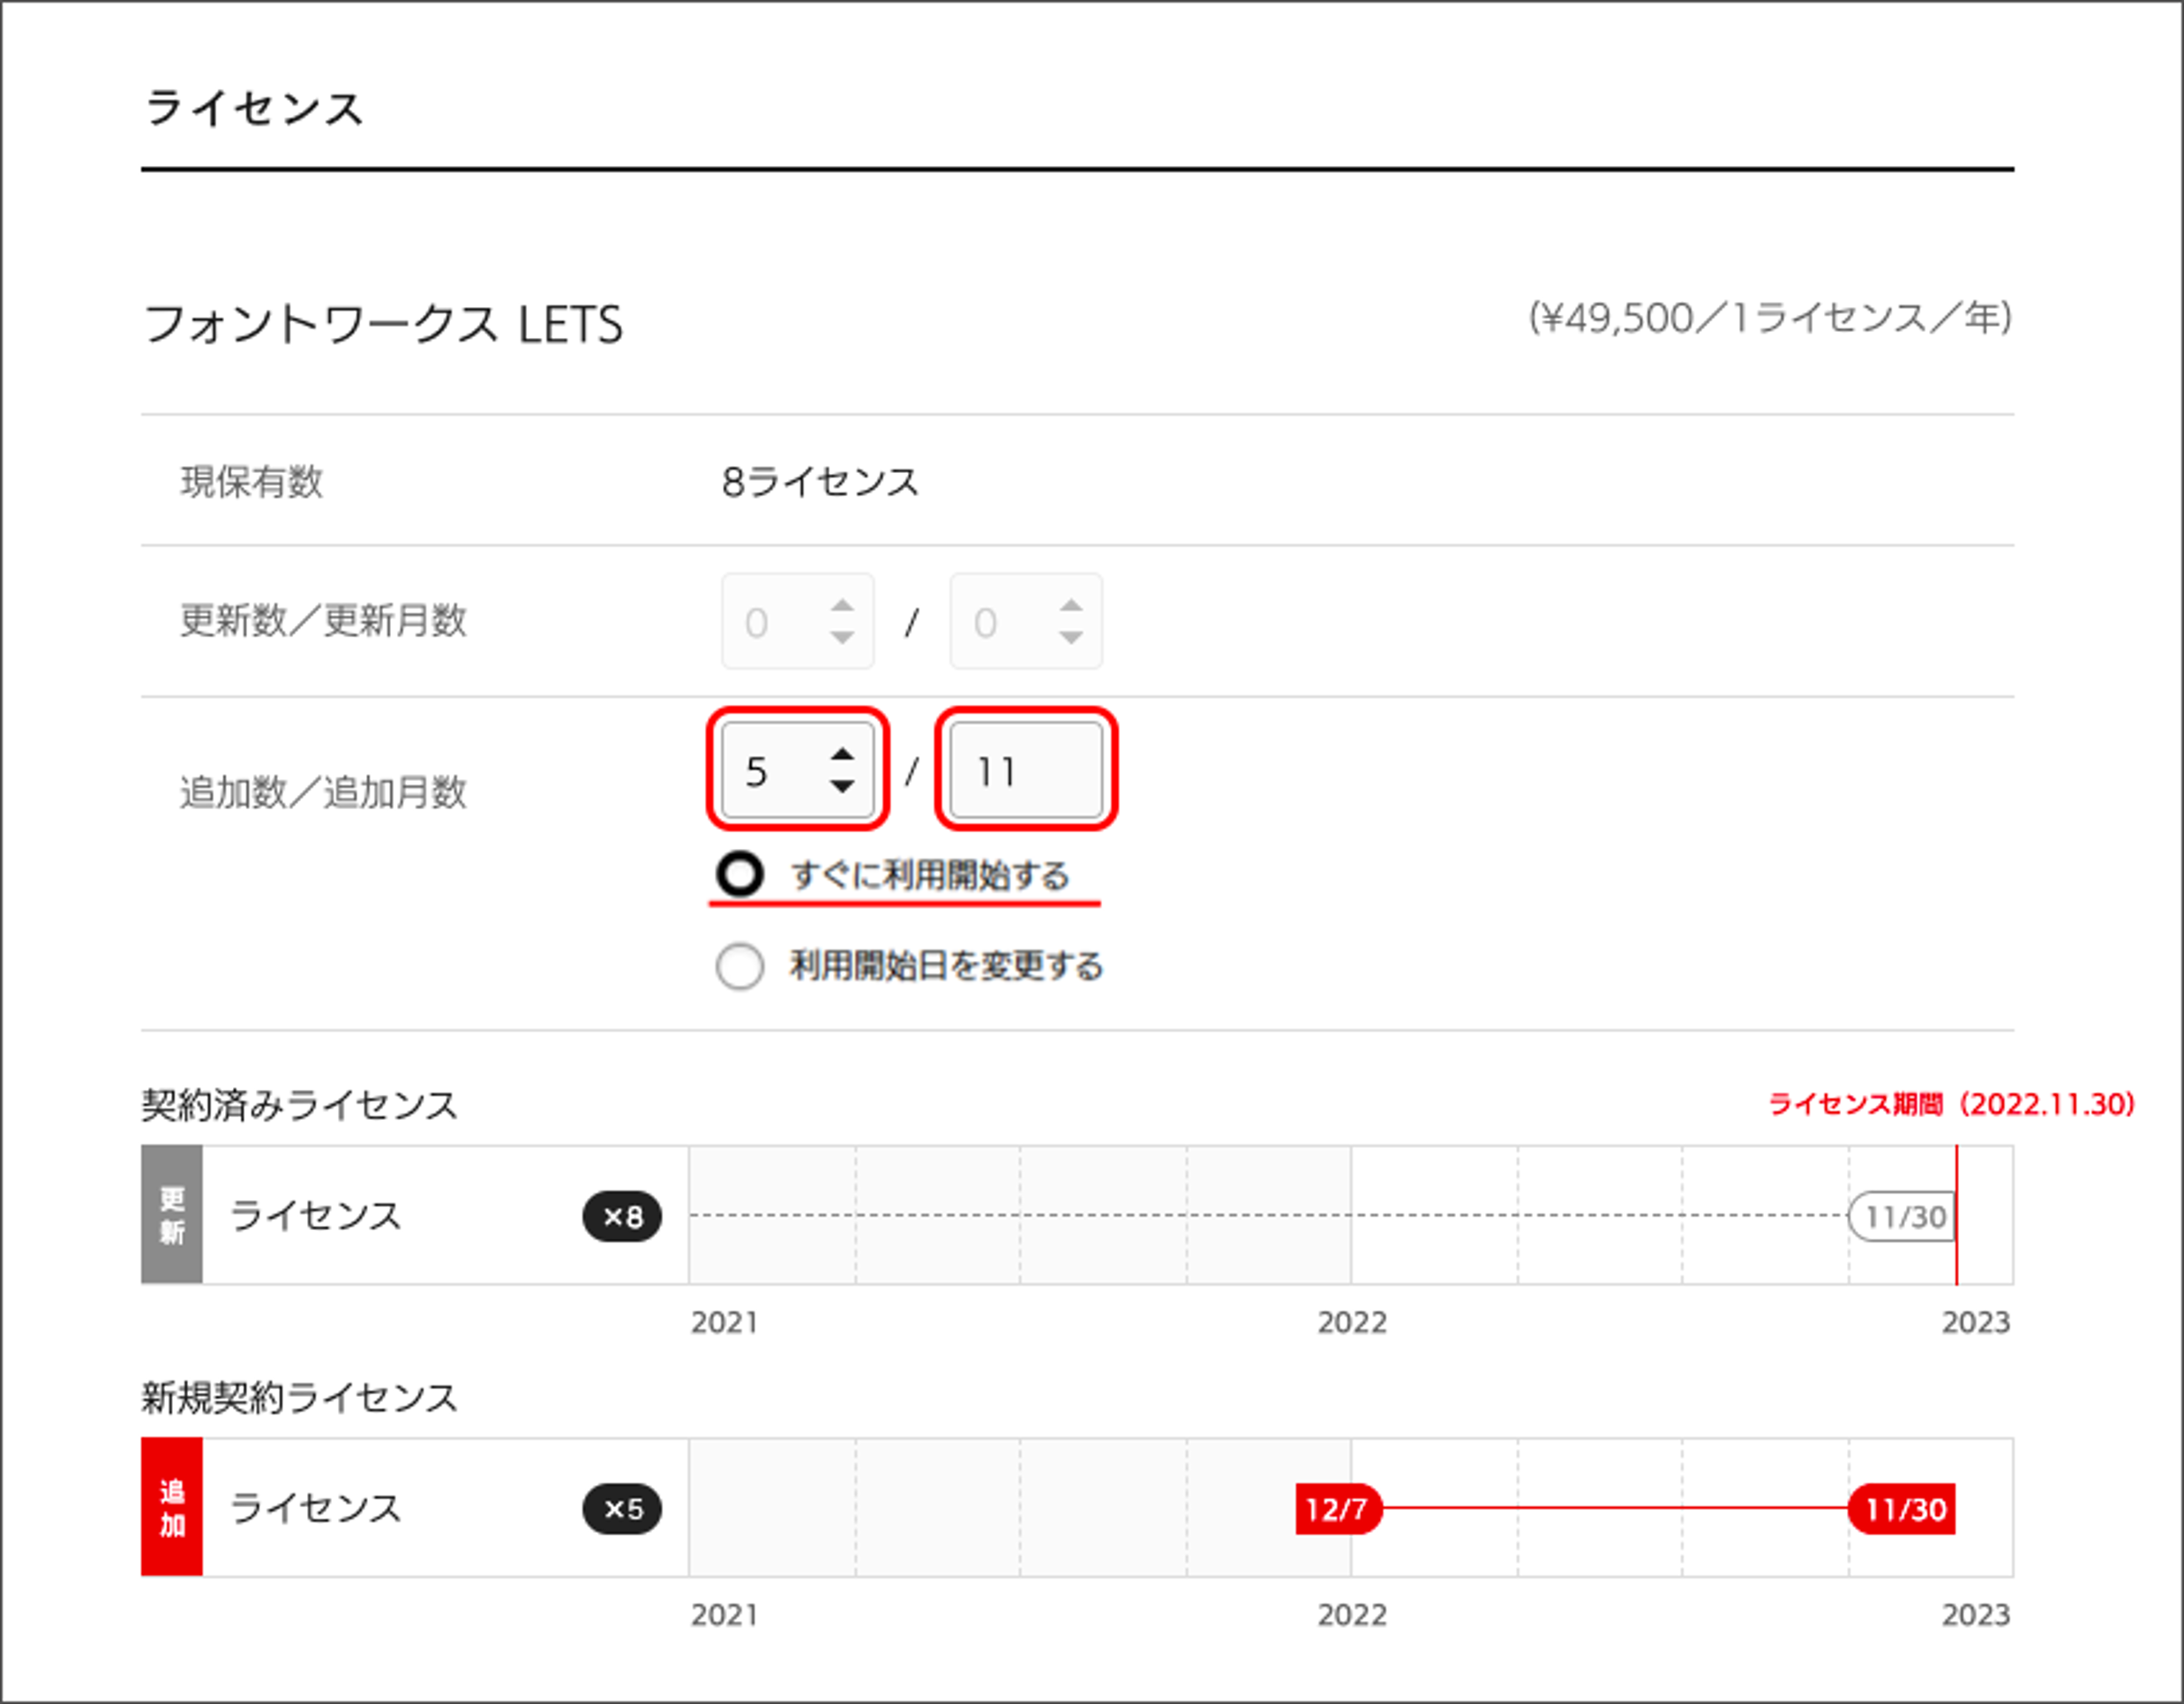This screenshot has height=1704, width=2184.
Task: Click the down arrow on the renewal months stepper
Action: [1071, 638]
